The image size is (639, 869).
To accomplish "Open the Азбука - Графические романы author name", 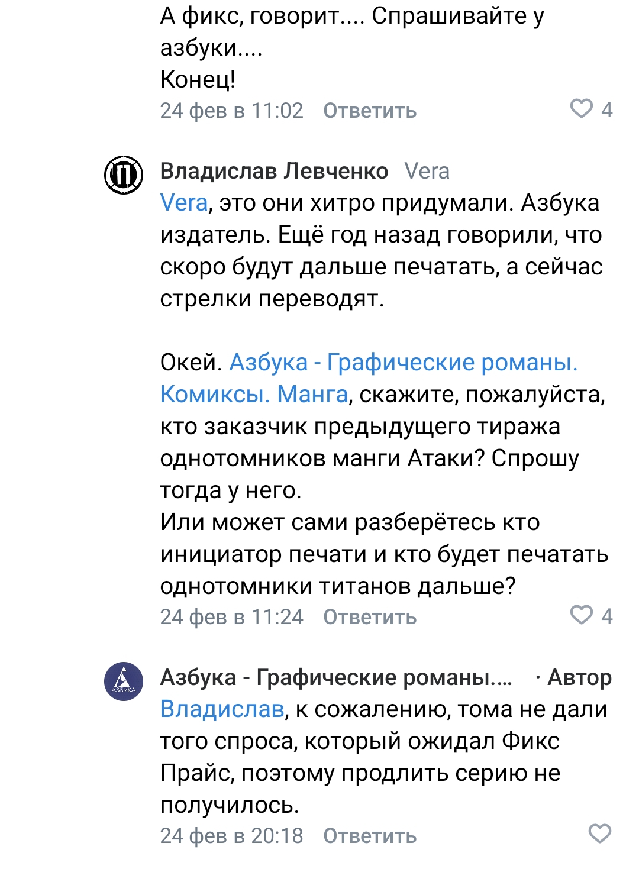I will 336,677.
